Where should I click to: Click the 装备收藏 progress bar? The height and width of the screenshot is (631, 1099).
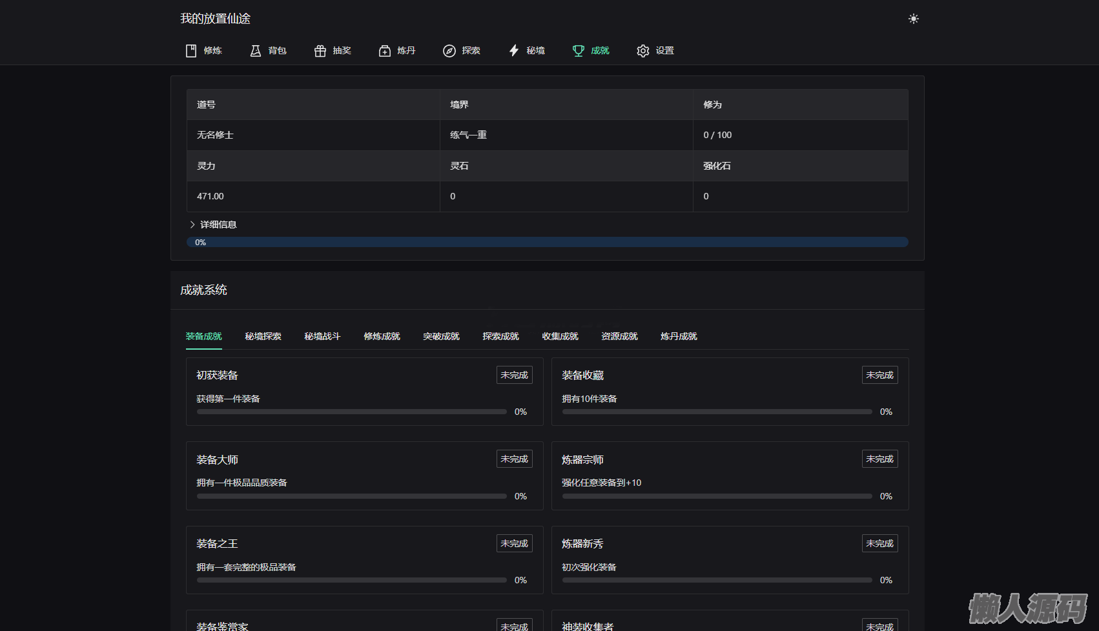point(717,412)
